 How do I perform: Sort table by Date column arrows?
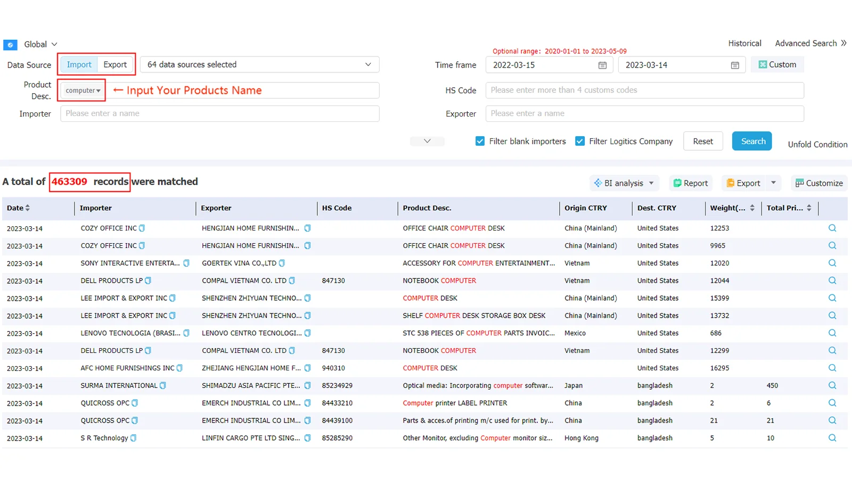[28, 208]
